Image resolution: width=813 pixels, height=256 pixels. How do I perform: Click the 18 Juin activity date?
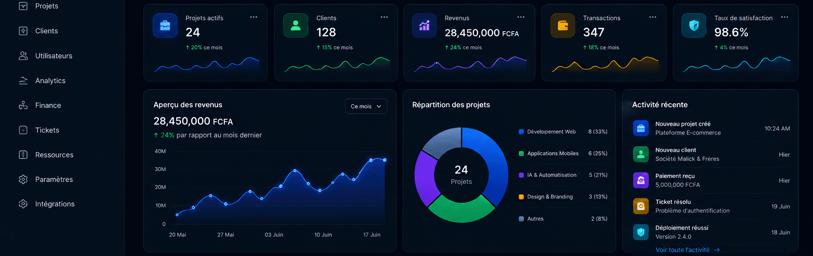[781, 232]
